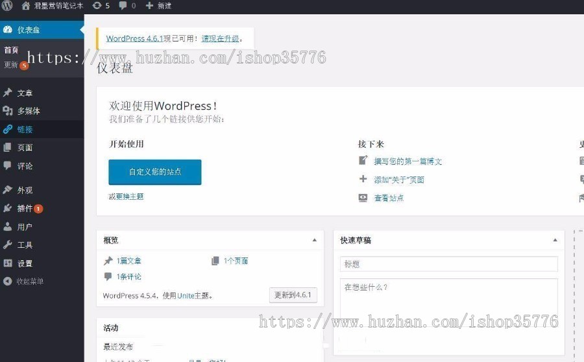
Task: Click the 1个页面 link
Action: pos(236,261)
